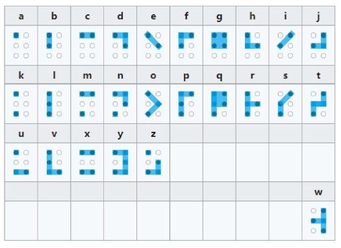This screenshot has height=248, width=341.
Task: Select the header cell labeled m
Action: (87, 75)
